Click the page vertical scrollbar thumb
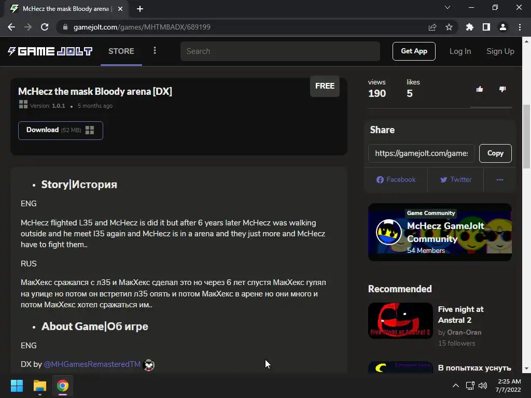This screenshot has height=398, width=531. 526,136
